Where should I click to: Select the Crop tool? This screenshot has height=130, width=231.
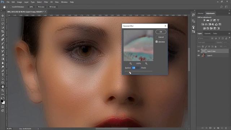point(3,31)
